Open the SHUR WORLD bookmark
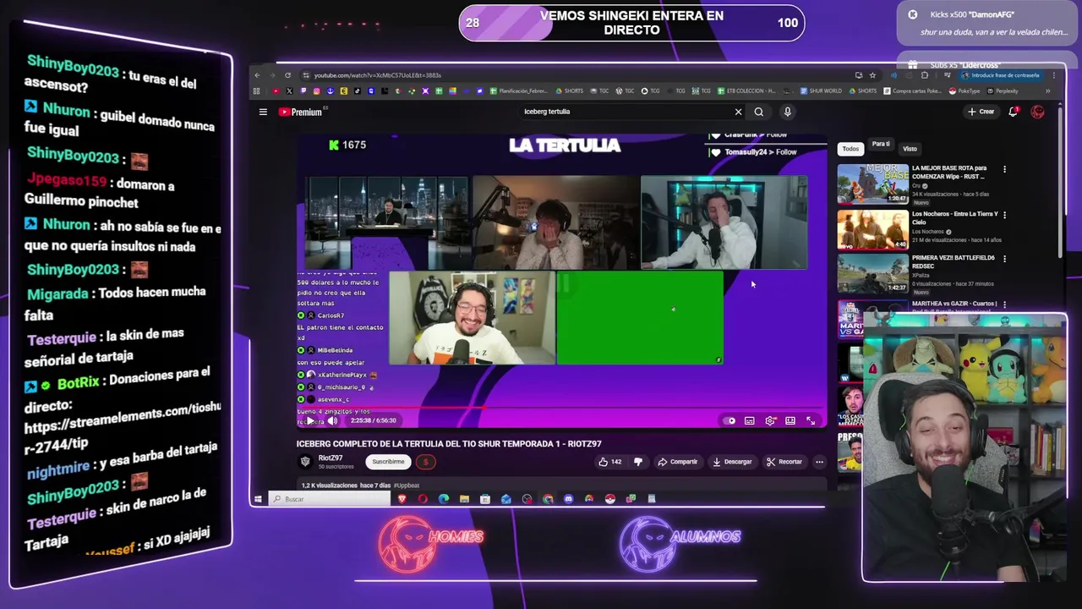The image size is (1082, 609). [821, 91]
